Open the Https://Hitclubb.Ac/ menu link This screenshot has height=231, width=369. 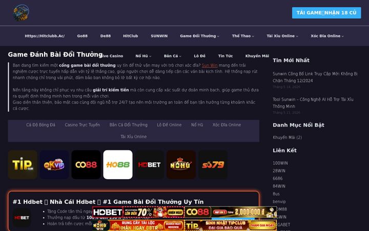45,36
